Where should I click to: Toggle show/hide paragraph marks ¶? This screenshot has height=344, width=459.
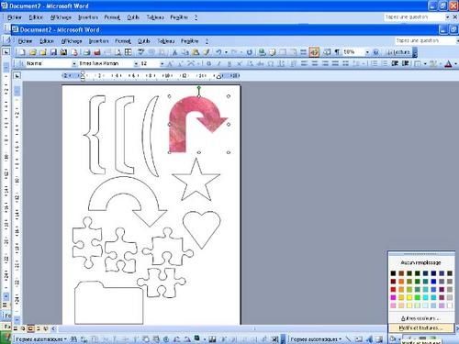[x=337, y=52]
